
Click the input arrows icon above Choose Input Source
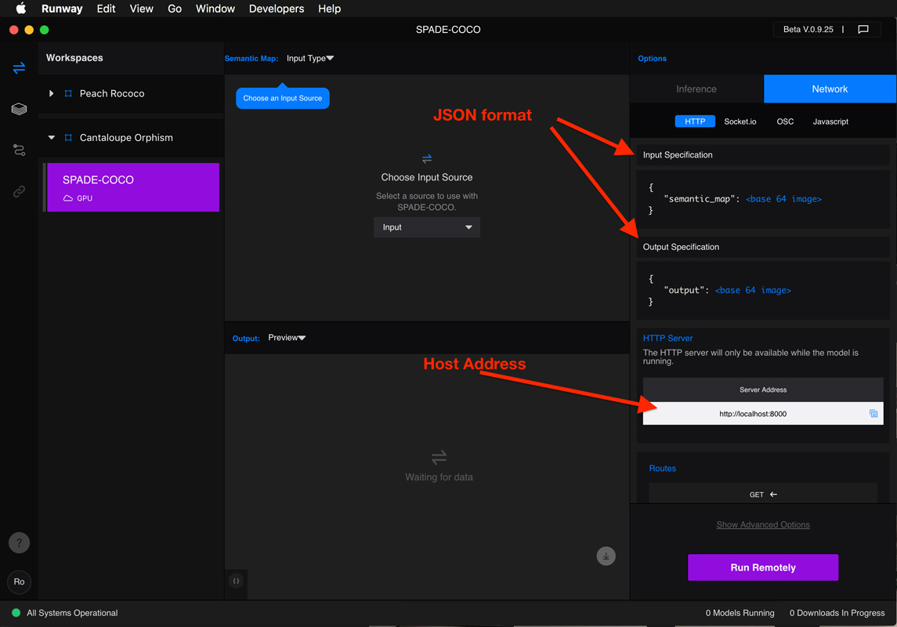point(427,158)
